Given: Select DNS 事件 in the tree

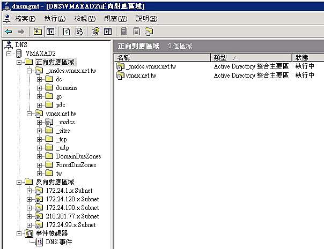Looking at the screenshot, I should pyautogui.click(x=59, y=242).
